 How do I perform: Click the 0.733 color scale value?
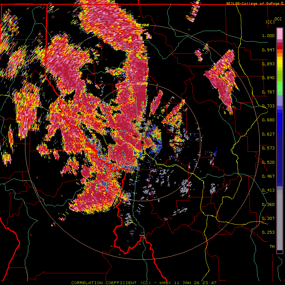click(268, 106)
